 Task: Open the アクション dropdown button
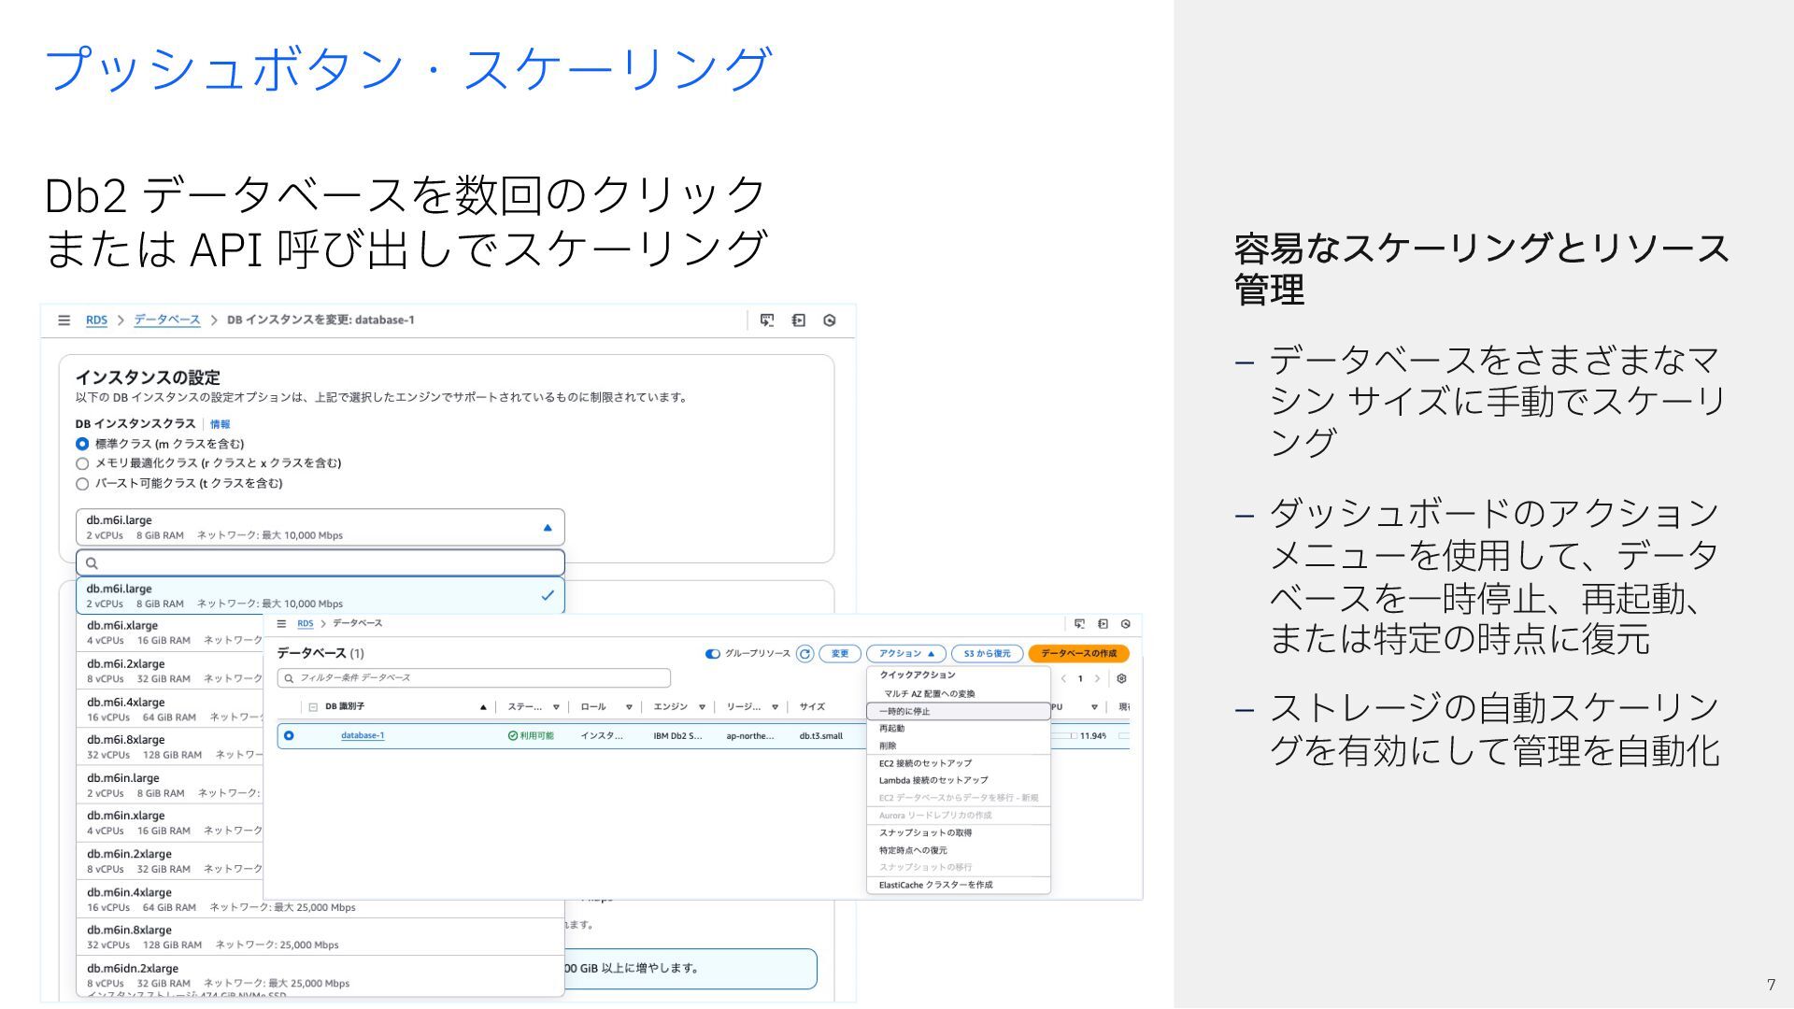pos(905,654)
